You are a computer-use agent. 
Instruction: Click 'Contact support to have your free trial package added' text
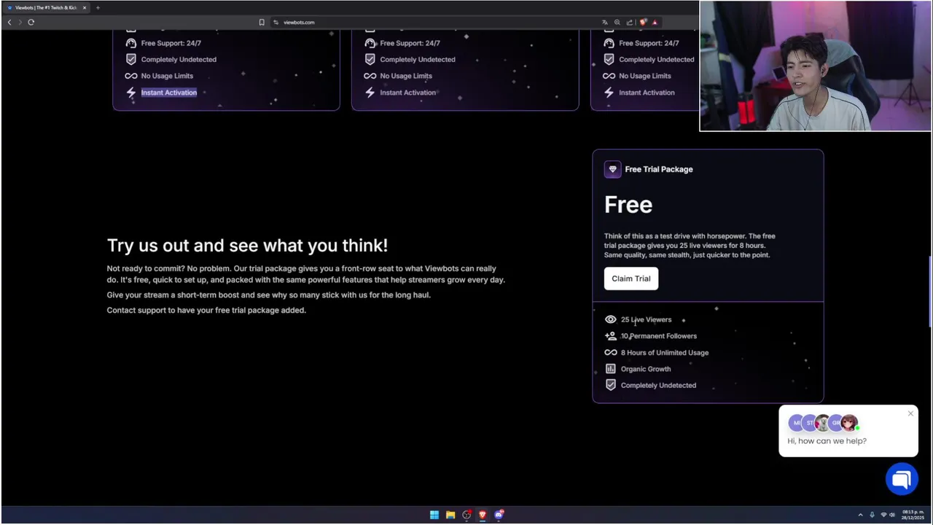(206, 310)
